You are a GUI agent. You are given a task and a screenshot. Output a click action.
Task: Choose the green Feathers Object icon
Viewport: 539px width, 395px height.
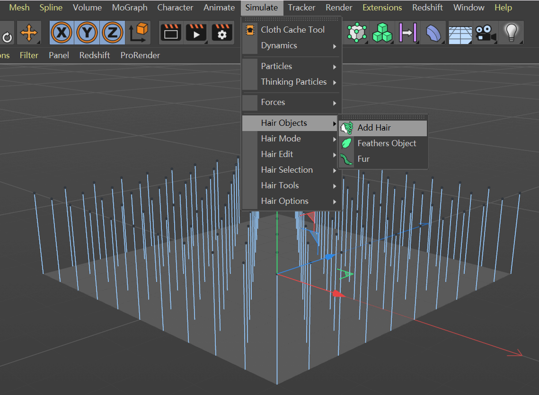(347, 143)
